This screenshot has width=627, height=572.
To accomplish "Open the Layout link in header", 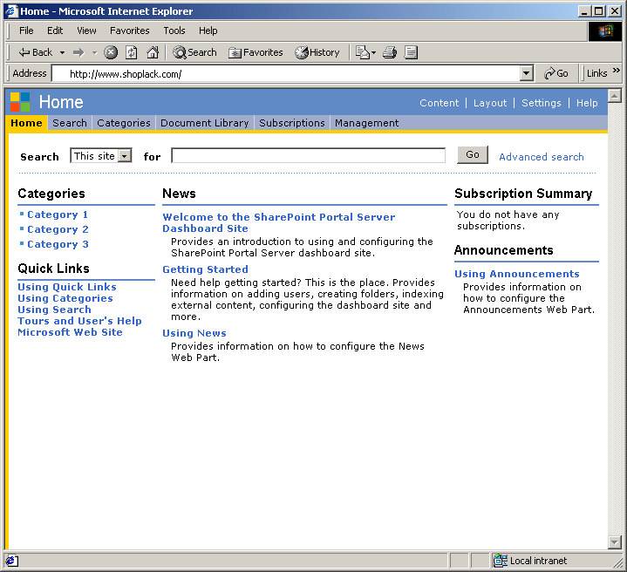I will pyautogui.click(x=490, y=103).
